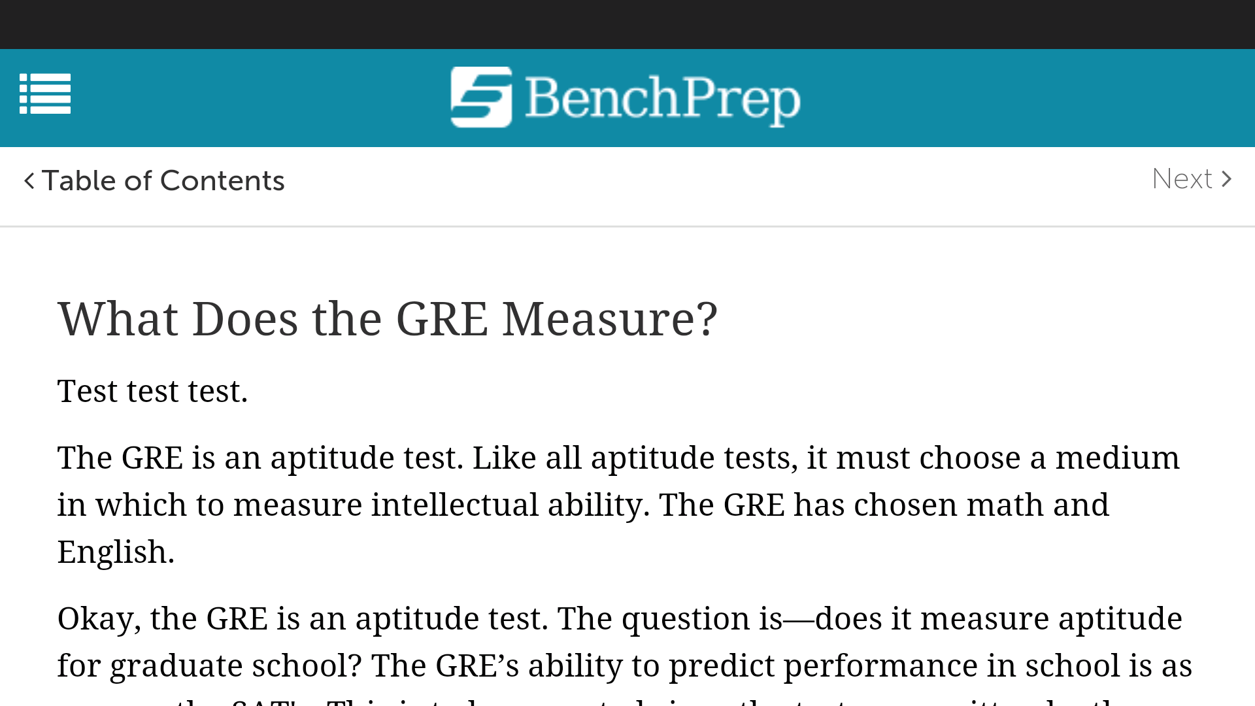Image resolution: width=1255 pixels, height=706 pixels.
Task: Collapse back using the Table of Contents chevron
Action: coord(29,180)
